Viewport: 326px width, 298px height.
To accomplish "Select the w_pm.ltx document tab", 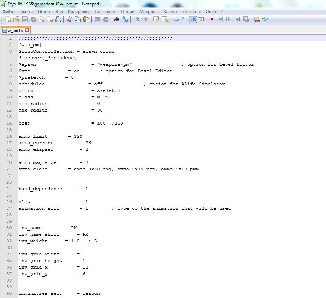I will 15,31.
